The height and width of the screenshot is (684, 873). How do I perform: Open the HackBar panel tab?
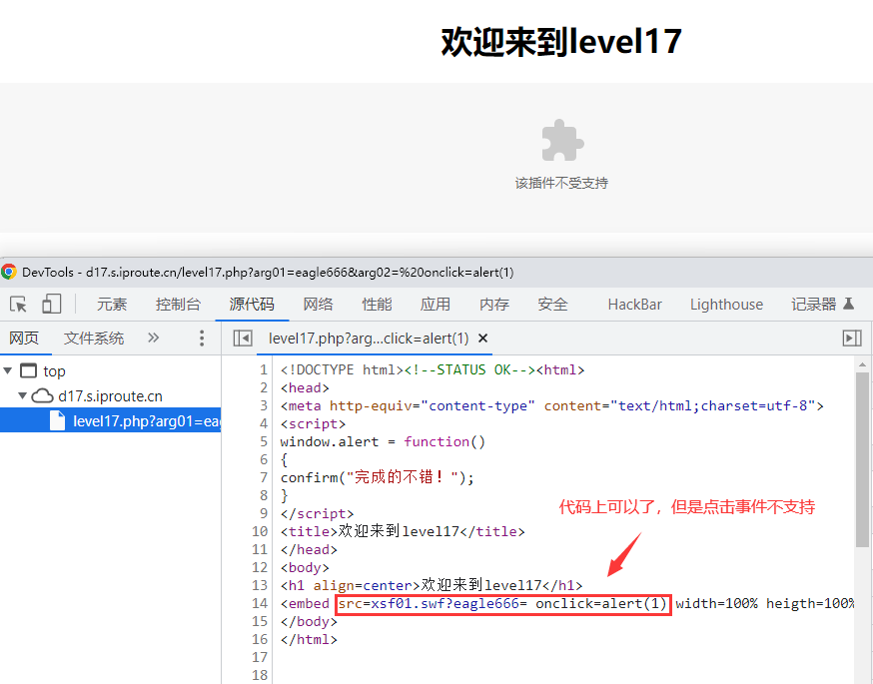tap(634, 305)
